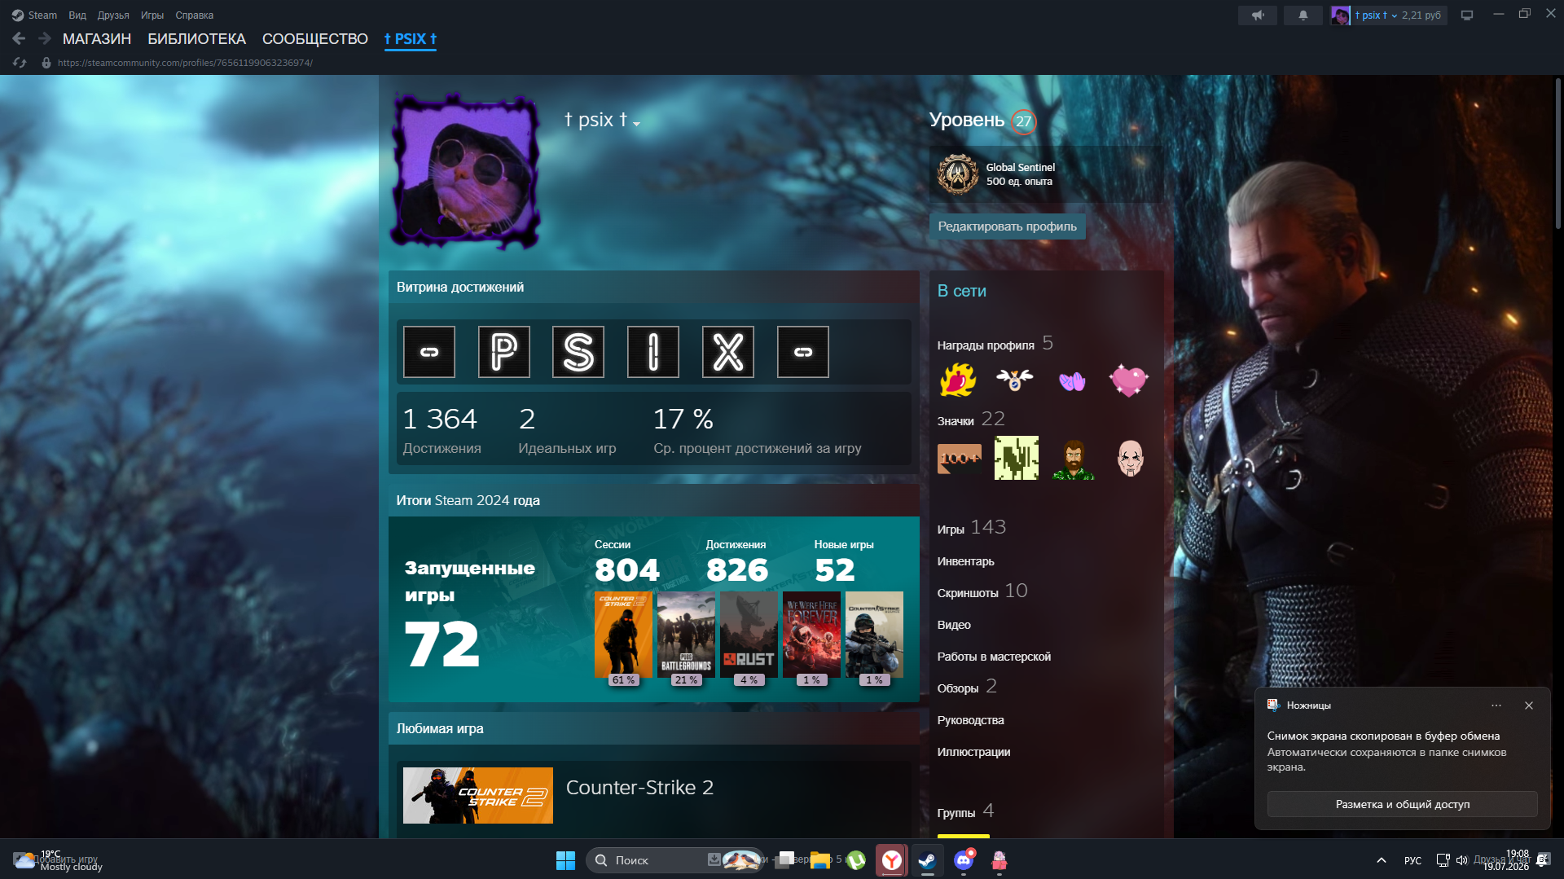Click the profile page vertical scrollbar
Screen dimensions: 1564x879
pyautogui.click(x=1558, y=153)
